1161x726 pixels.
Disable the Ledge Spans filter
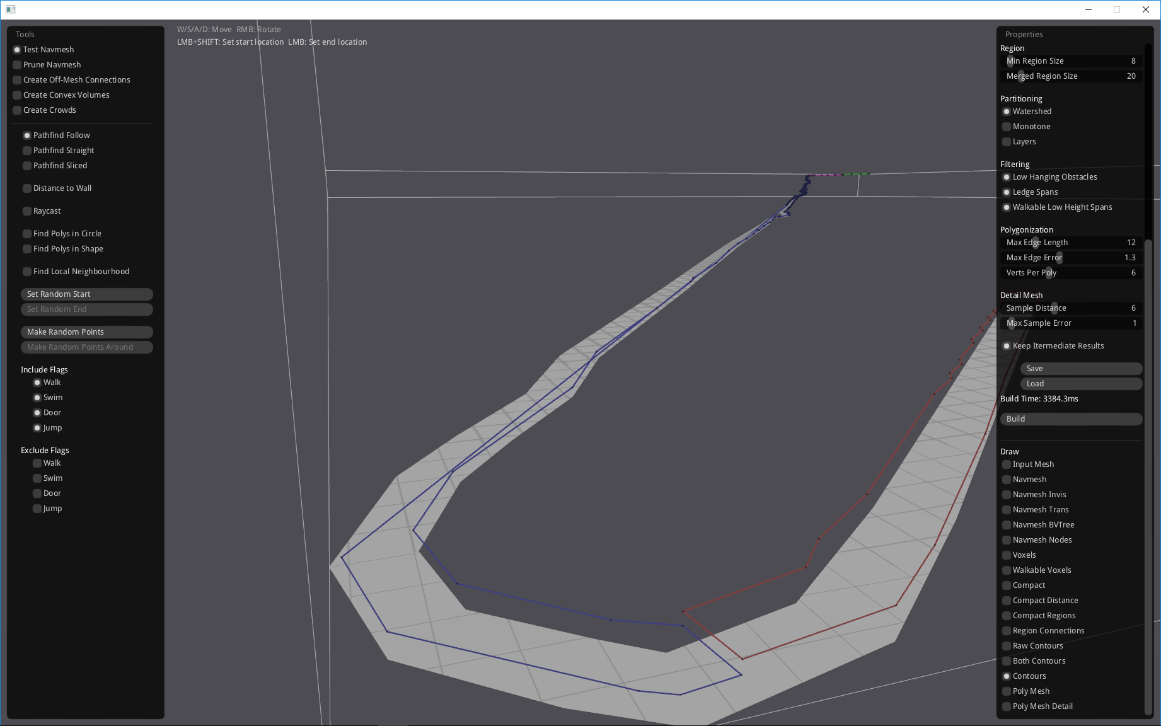[x=1006, y=192]
